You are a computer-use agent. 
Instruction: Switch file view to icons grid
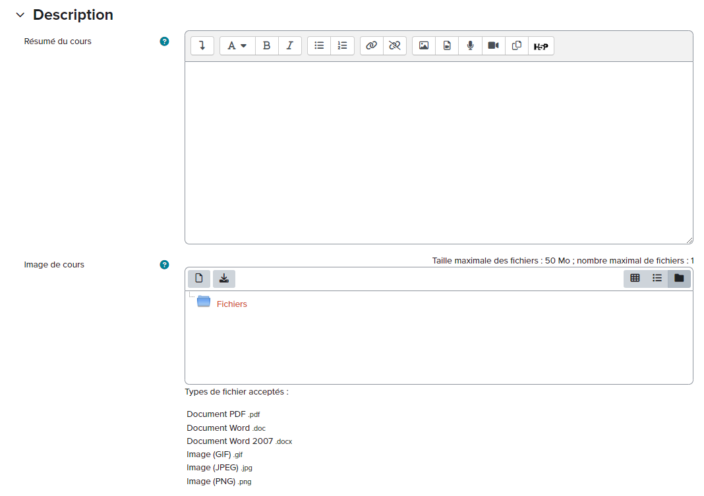[x=635, y=279]
